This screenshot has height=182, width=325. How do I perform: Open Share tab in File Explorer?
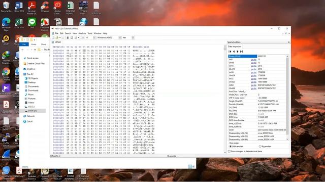tap(44, 44)
